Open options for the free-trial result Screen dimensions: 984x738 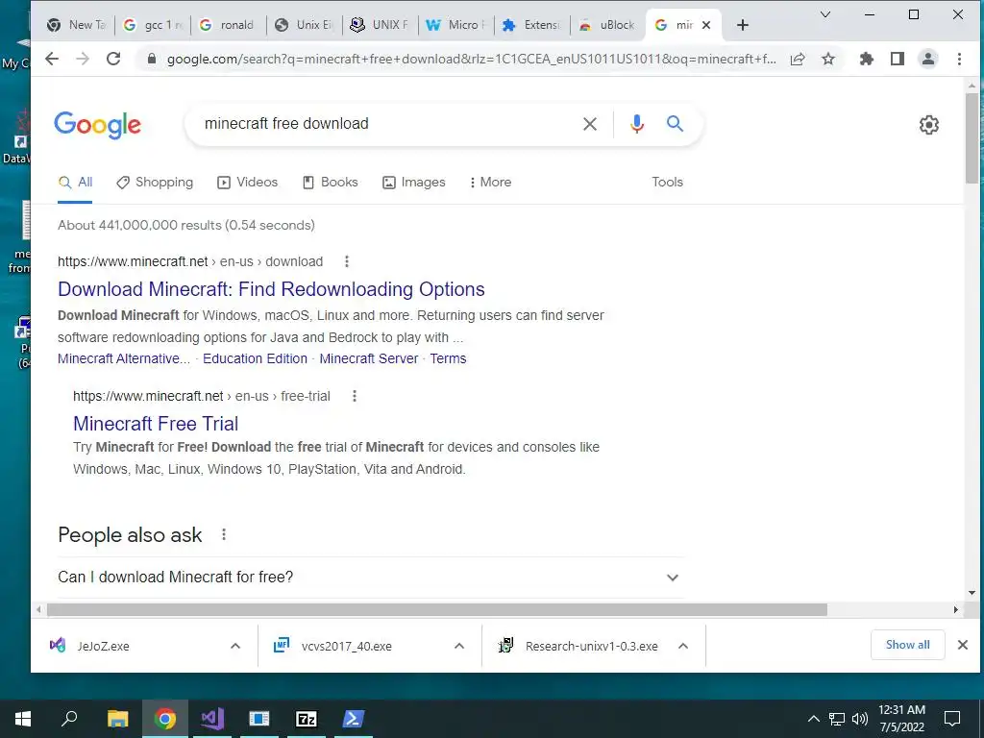[x=354, y=396]
